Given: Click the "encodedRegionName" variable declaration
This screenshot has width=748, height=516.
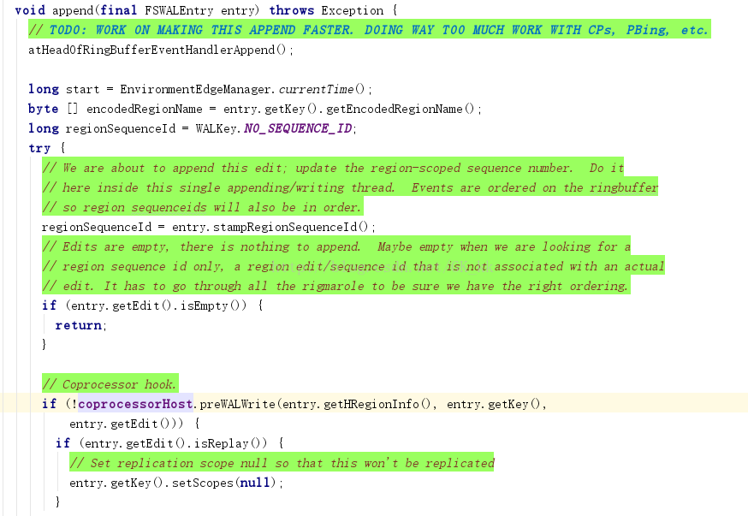Looking at the screenshot, I should 144,110.
